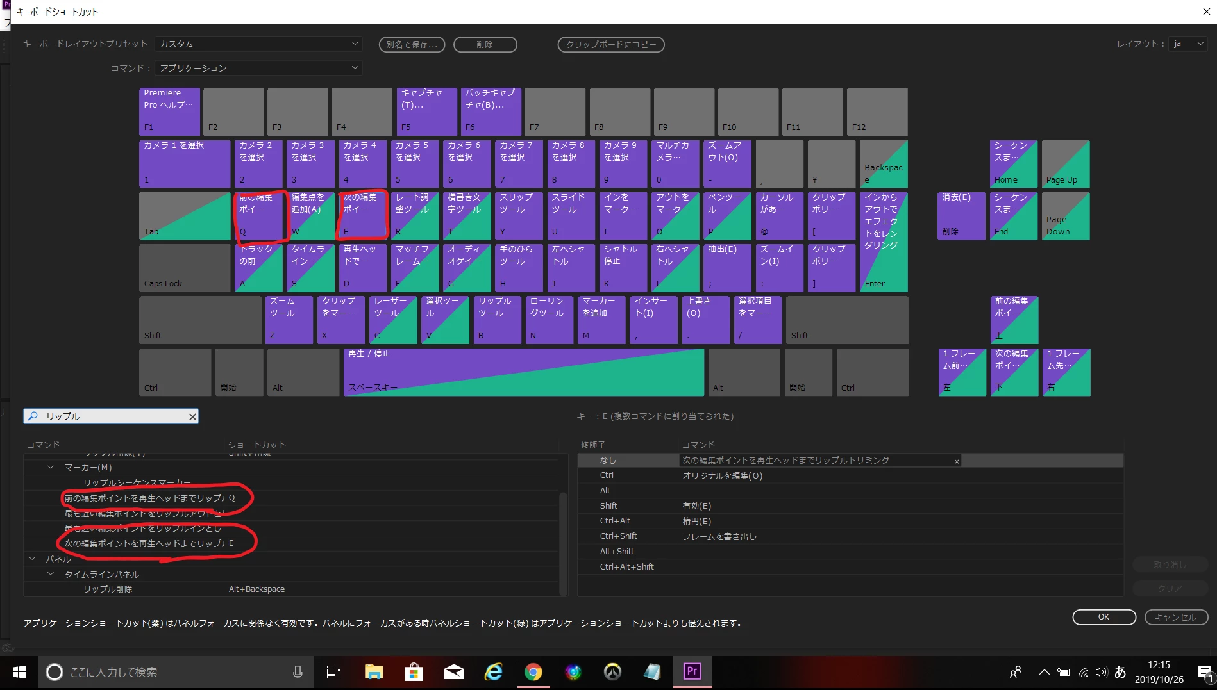Viewport: 1217px width, 690px height.
Task: Open the コマンド アプリケーション dropdown
Action: click(258, 68)
